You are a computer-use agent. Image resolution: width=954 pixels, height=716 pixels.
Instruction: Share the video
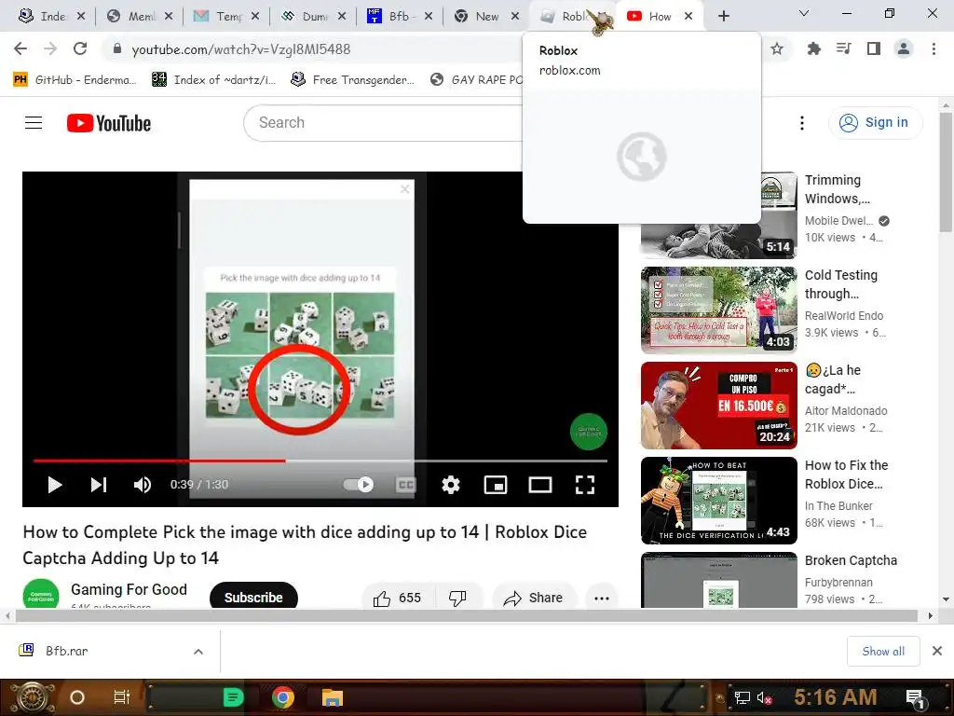coord(534,598)
